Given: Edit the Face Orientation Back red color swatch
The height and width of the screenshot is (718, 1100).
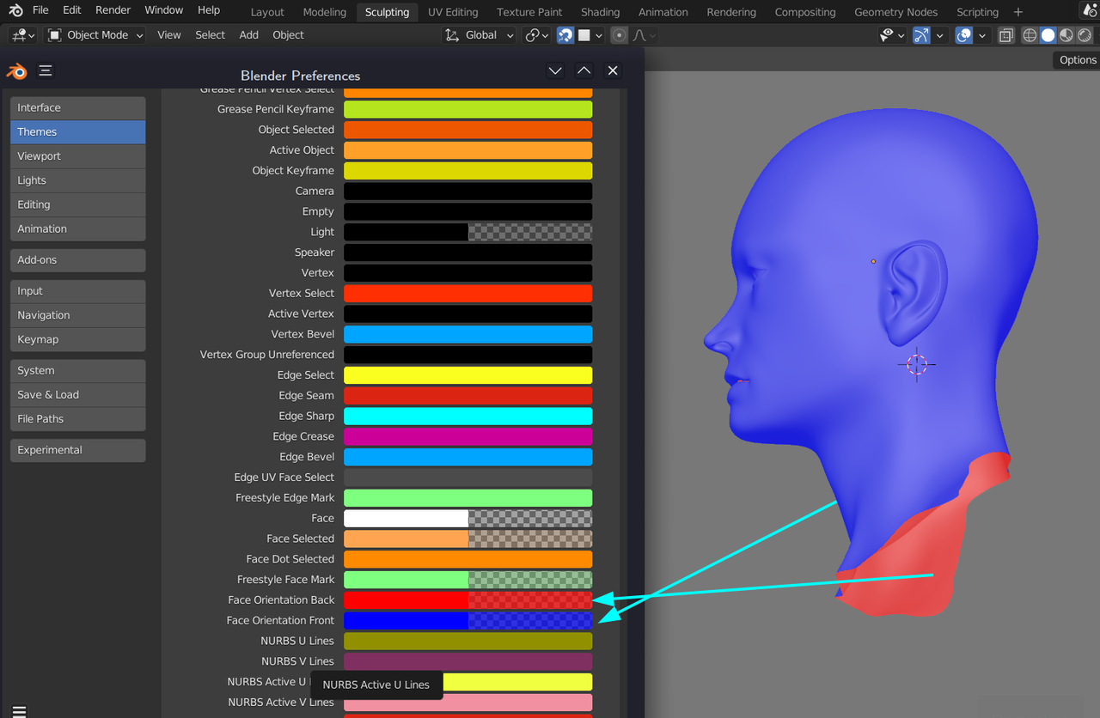Looking at the screenshot, I should coord(468,600).
